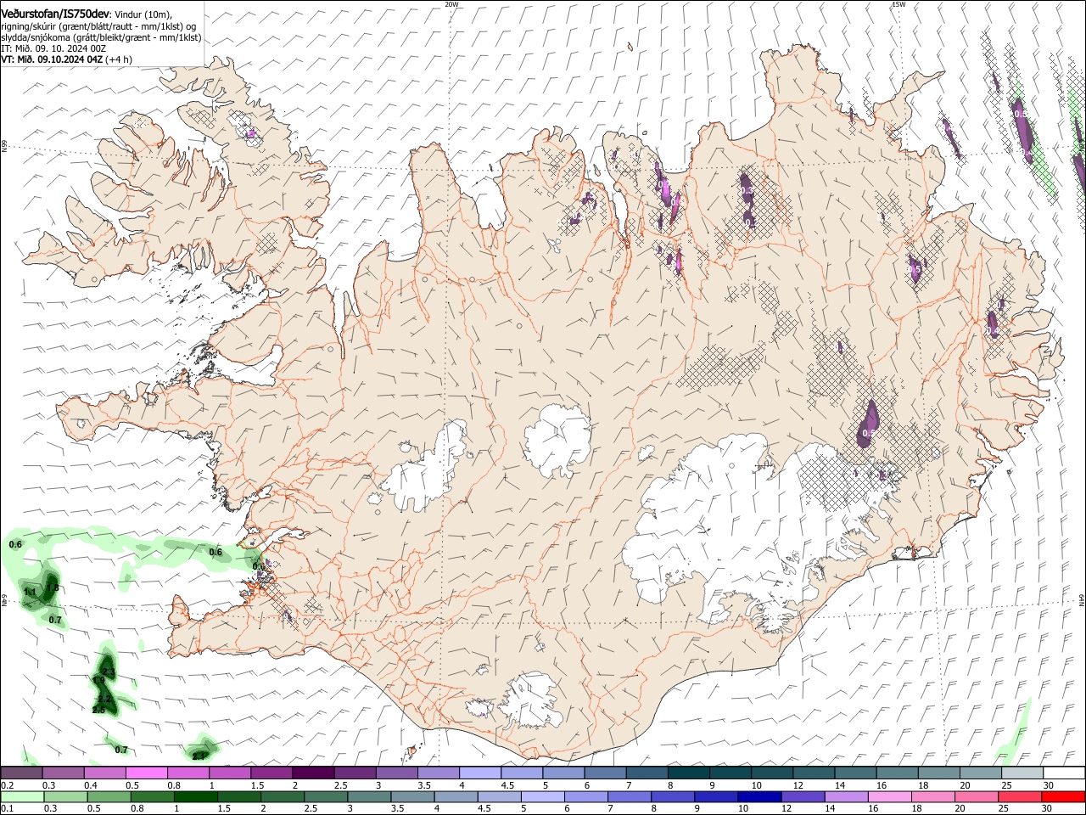Click the 1.1 rainfall value offshore
The image size is (1086, 815).
point(30,592)
